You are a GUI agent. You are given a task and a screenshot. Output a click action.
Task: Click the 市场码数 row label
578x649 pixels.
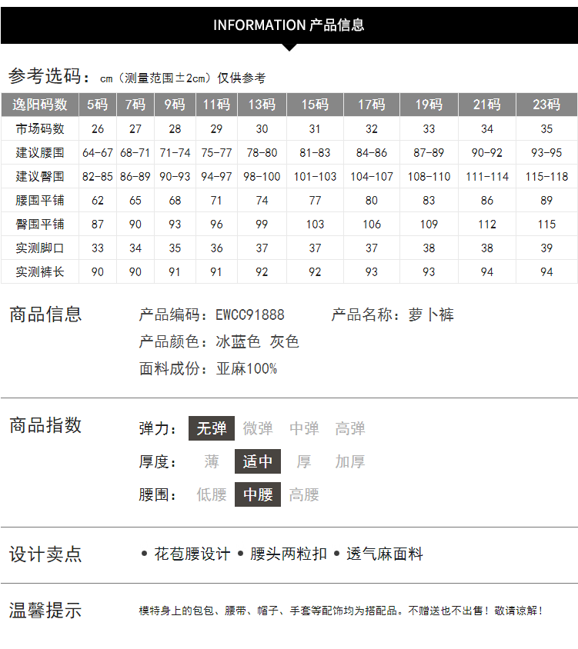(x=40, y=128)
